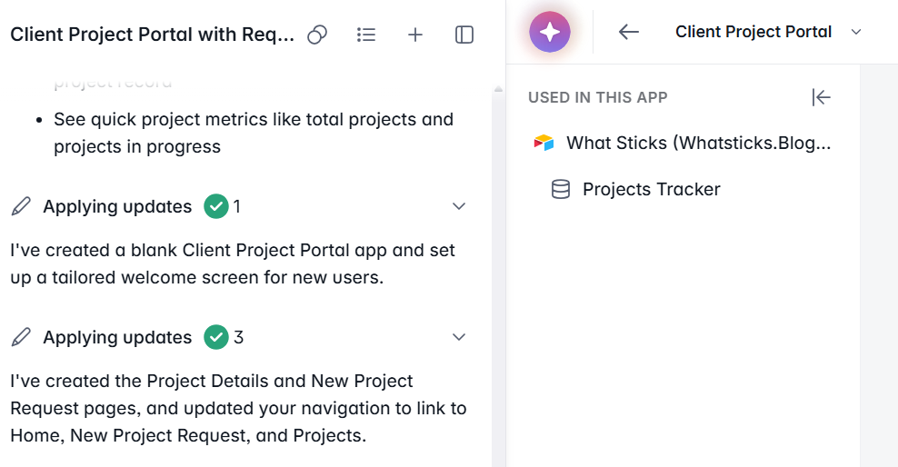Viewport: 898px width, 467px height.
Task: Click chat title Client Project Portal with Req...
Action: [153, 35]
